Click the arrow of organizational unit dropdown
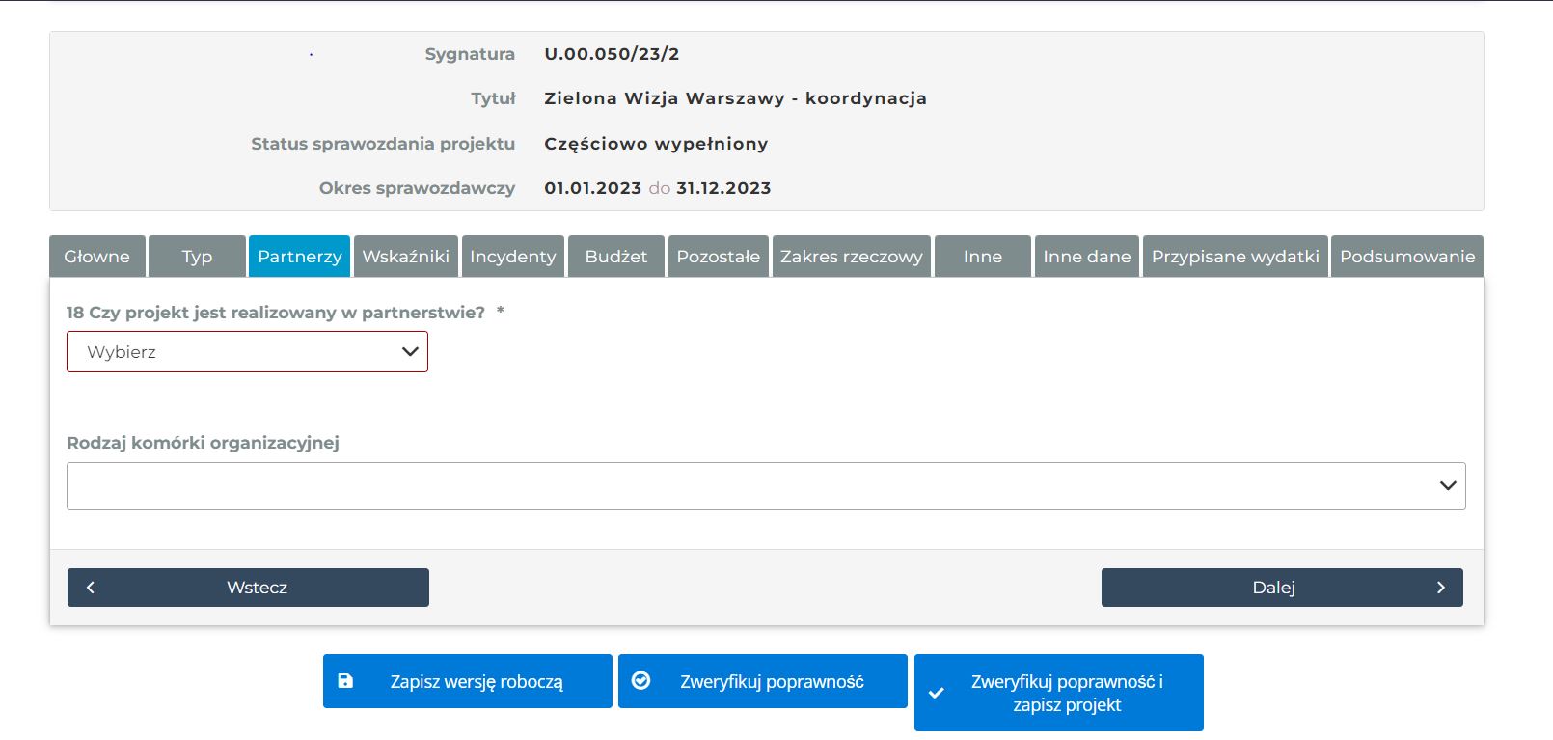The image size is (1553, 740). [x=1447, y=486]
